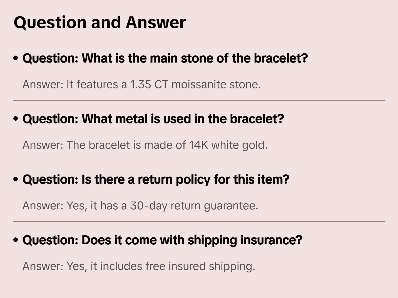This screenshot has width=398, height=298.
Task: Click the 14K white gold answer
Action: [x=145, y=145]
